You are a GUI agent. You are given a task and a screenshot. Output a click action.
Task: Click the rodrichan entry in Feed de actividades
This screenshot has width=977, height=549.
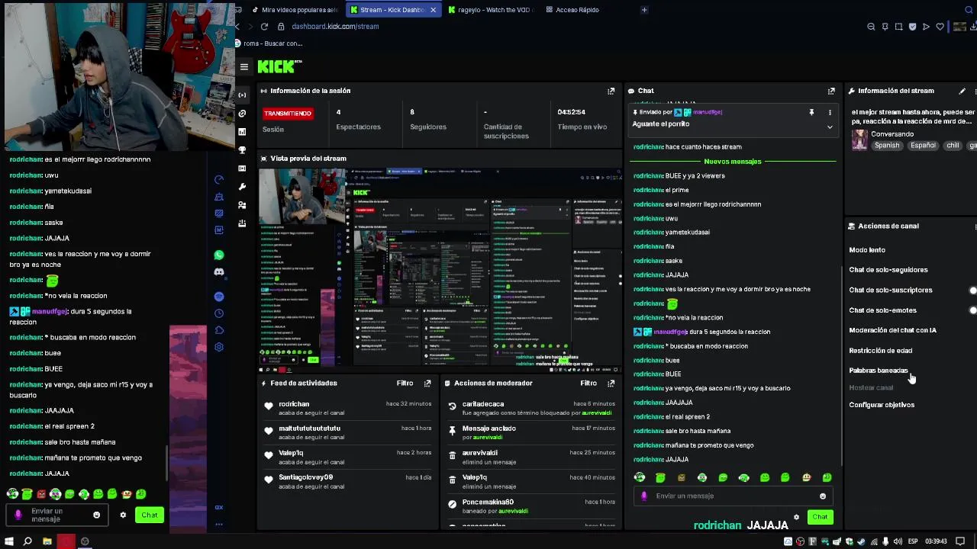click(x=347, y=409)
